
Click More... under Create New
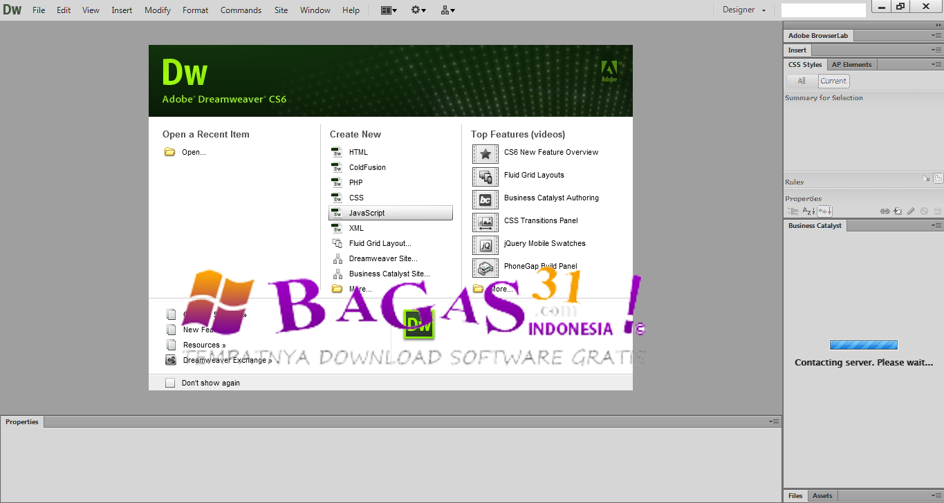point(360,289)
